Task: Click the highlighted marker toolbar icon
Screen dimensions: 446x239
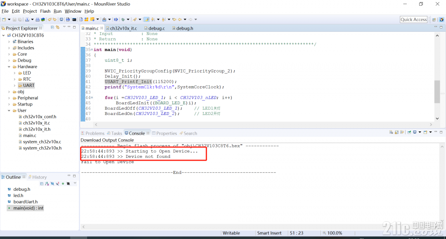Action: click(x=147, y=20)
